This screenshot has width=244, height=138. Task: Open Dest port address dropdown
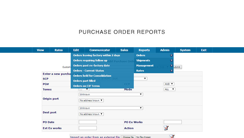point(91,114)
